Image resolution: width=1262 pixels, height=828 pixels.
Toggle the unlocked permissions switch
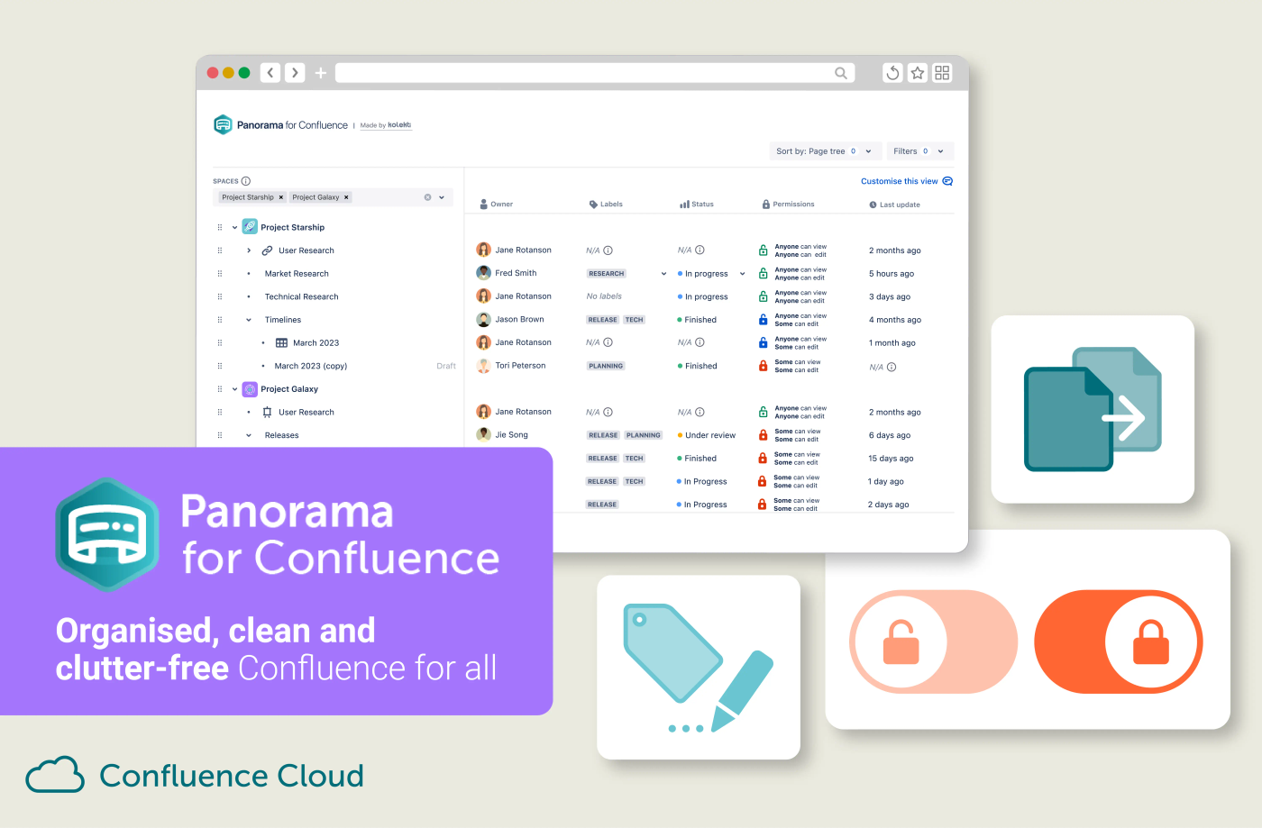(933, 641)
